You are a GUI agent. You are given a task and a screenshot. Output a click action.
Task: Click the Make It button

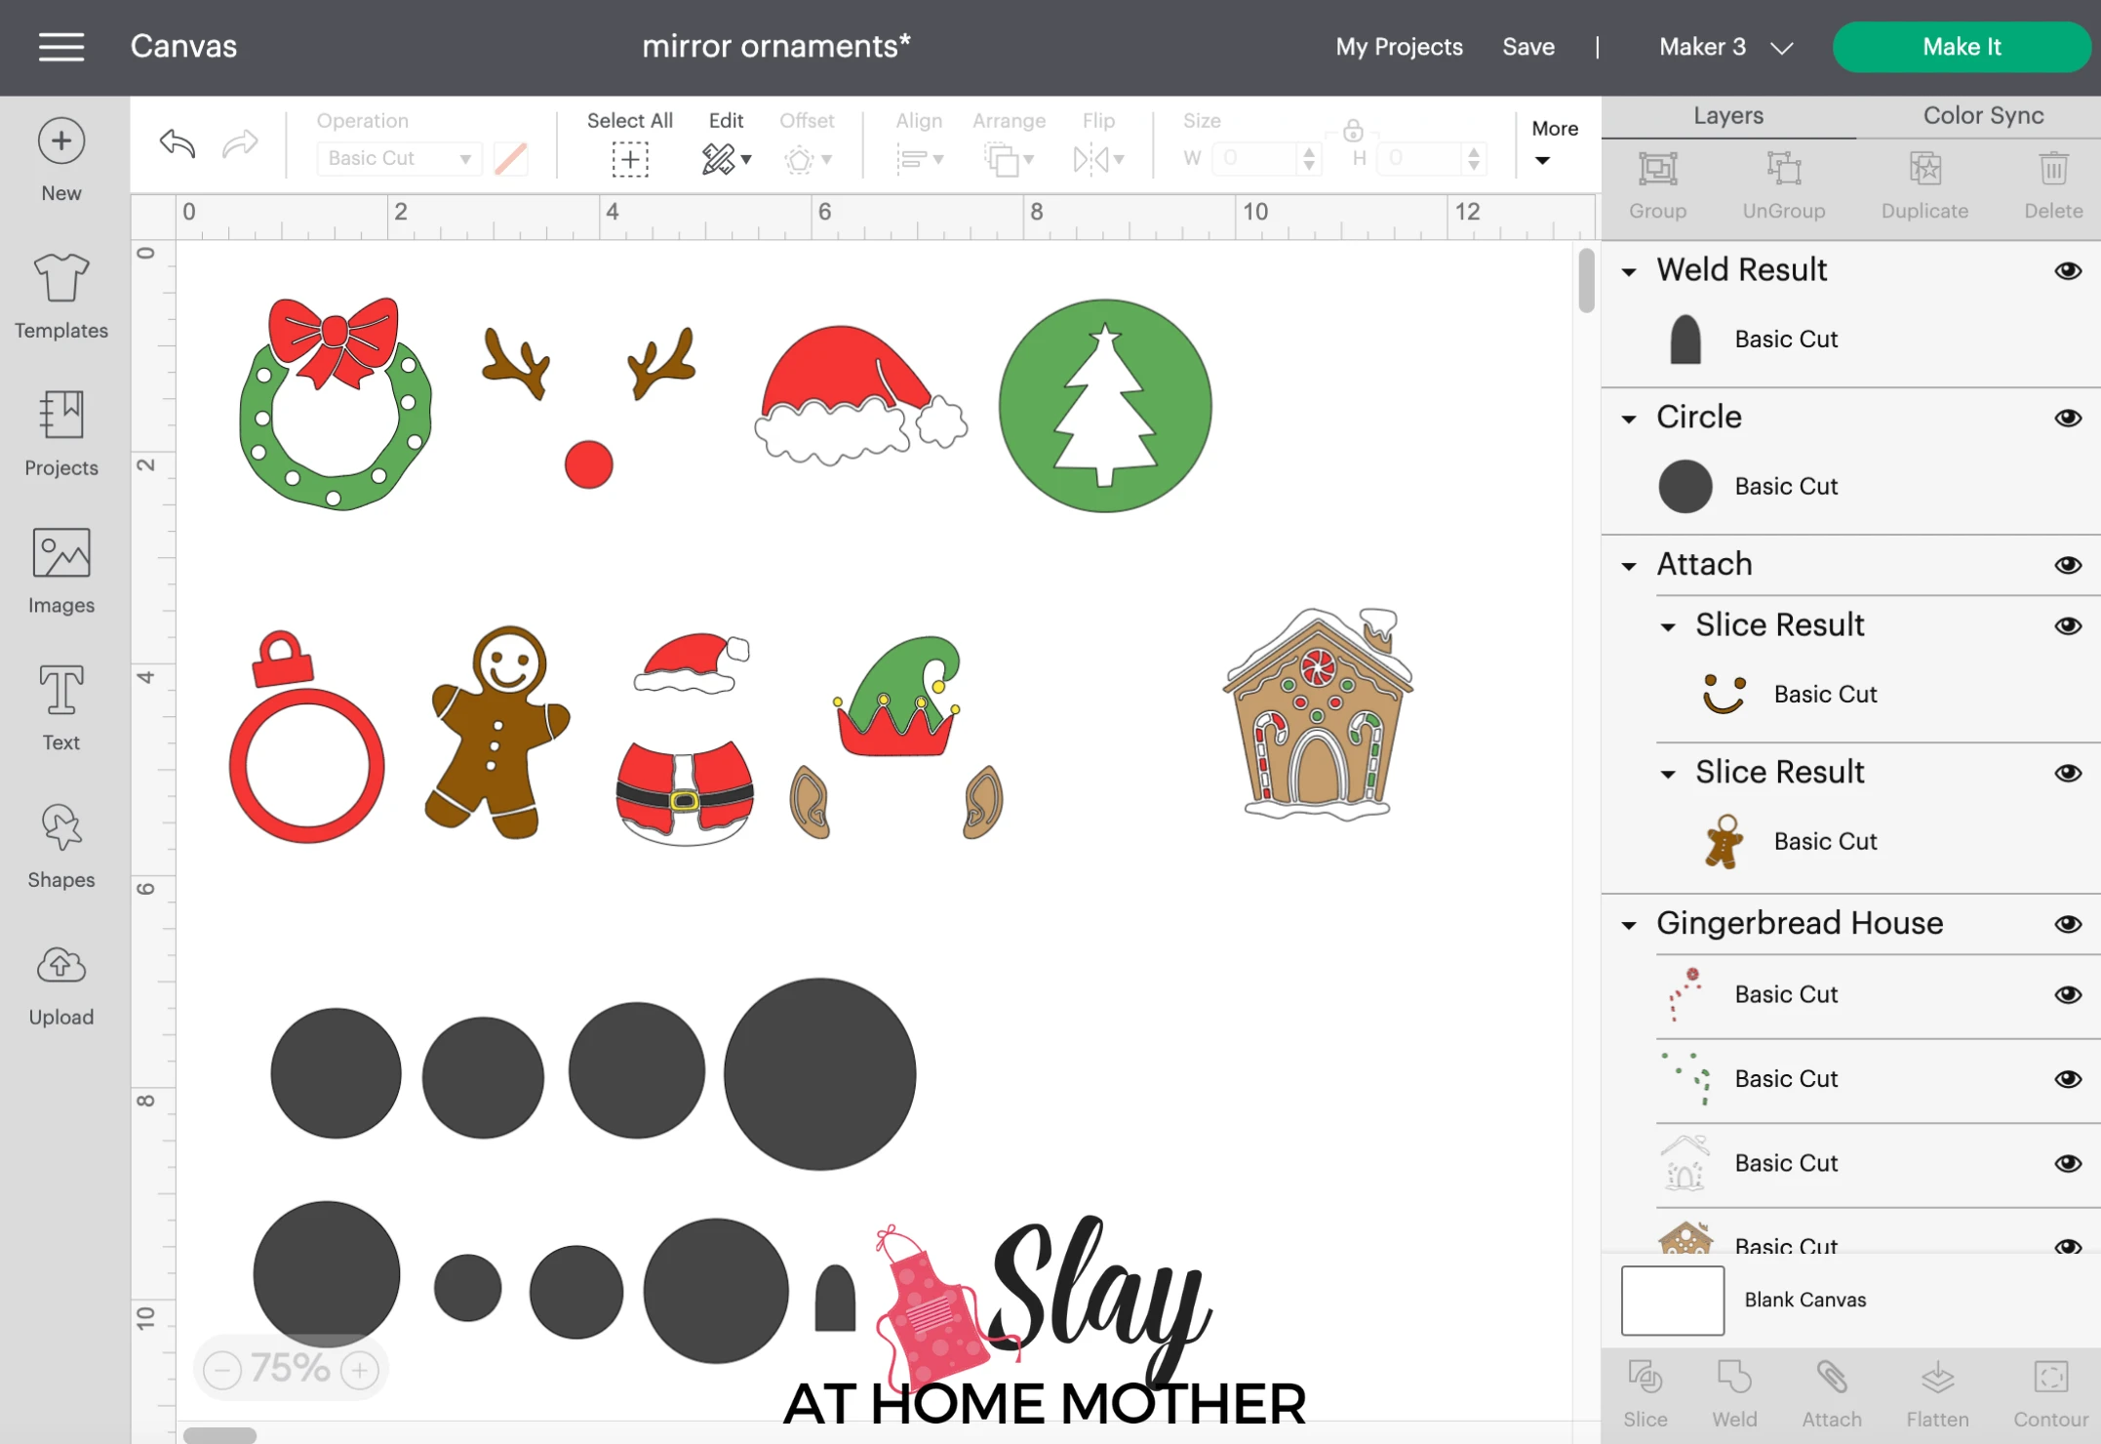tap(1962, 47)
